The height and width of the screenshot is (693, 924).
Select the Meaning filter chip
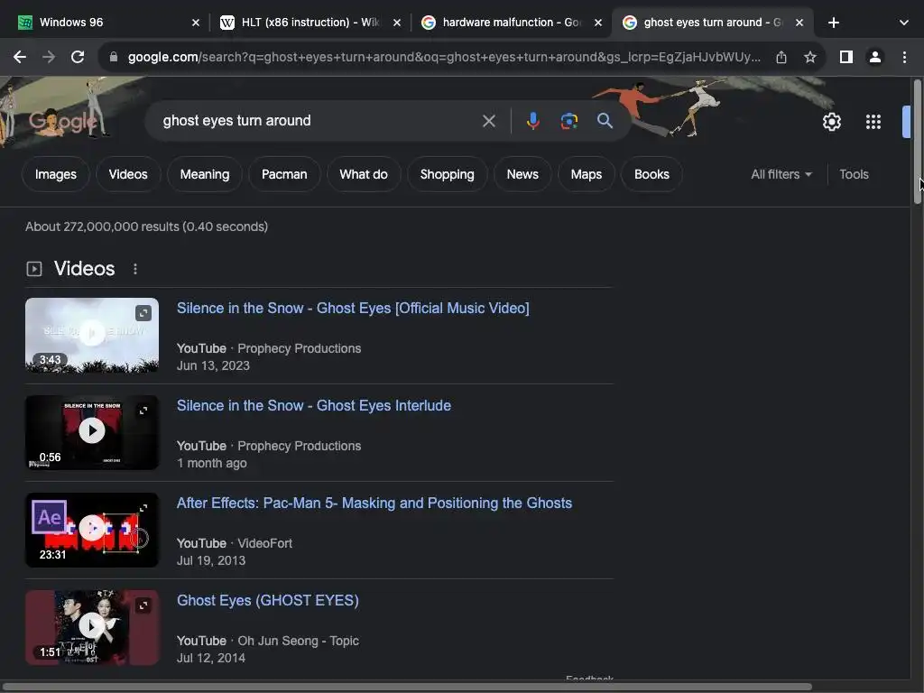(x=205, y=174)
